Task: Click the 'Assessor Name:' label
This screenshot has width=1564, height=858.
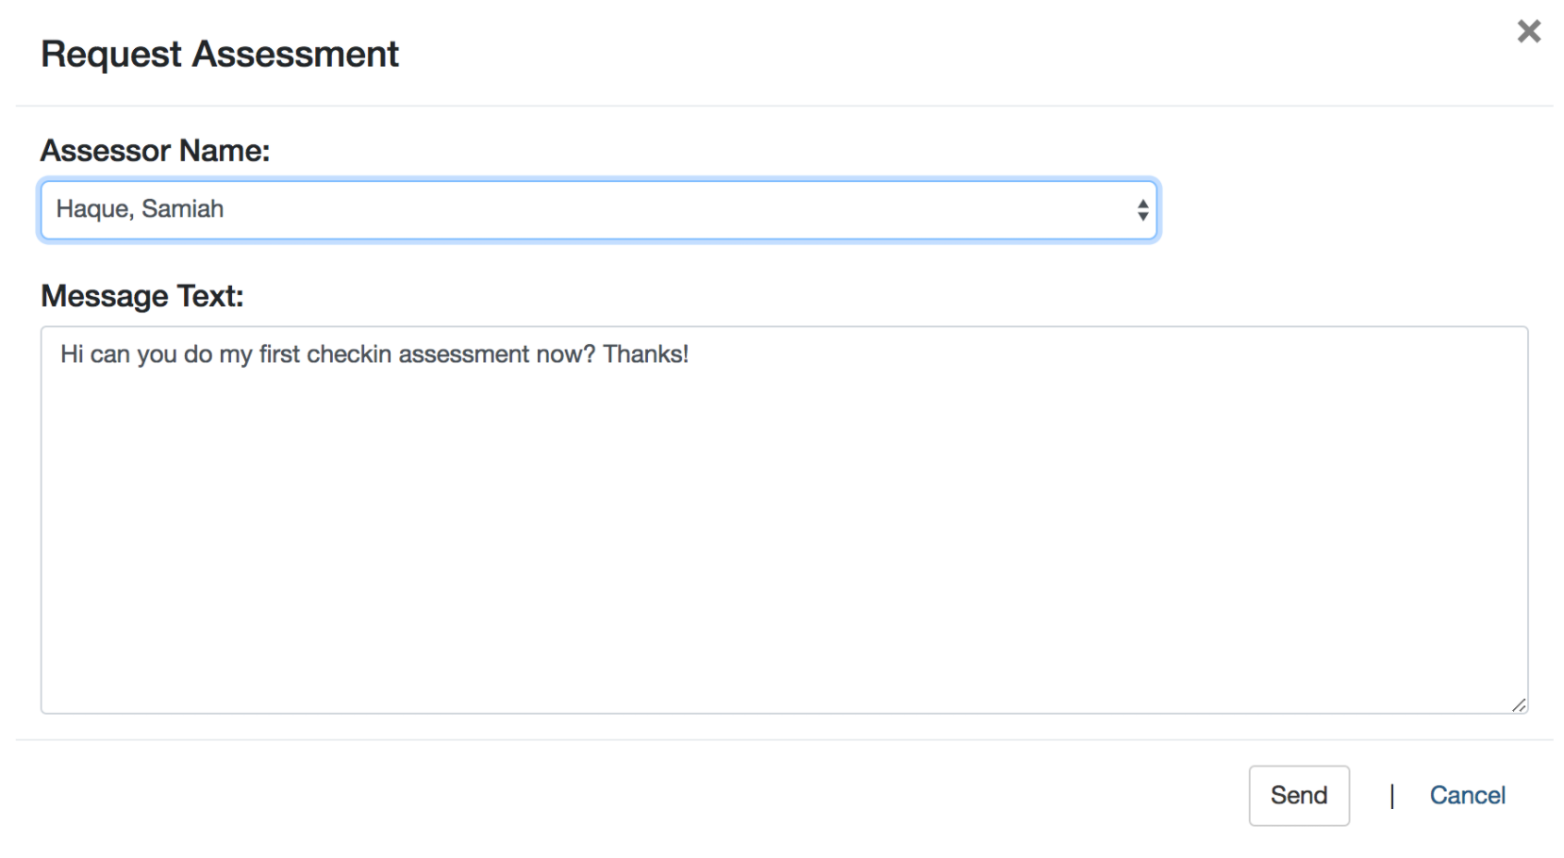Action: [x=155, y=151]
